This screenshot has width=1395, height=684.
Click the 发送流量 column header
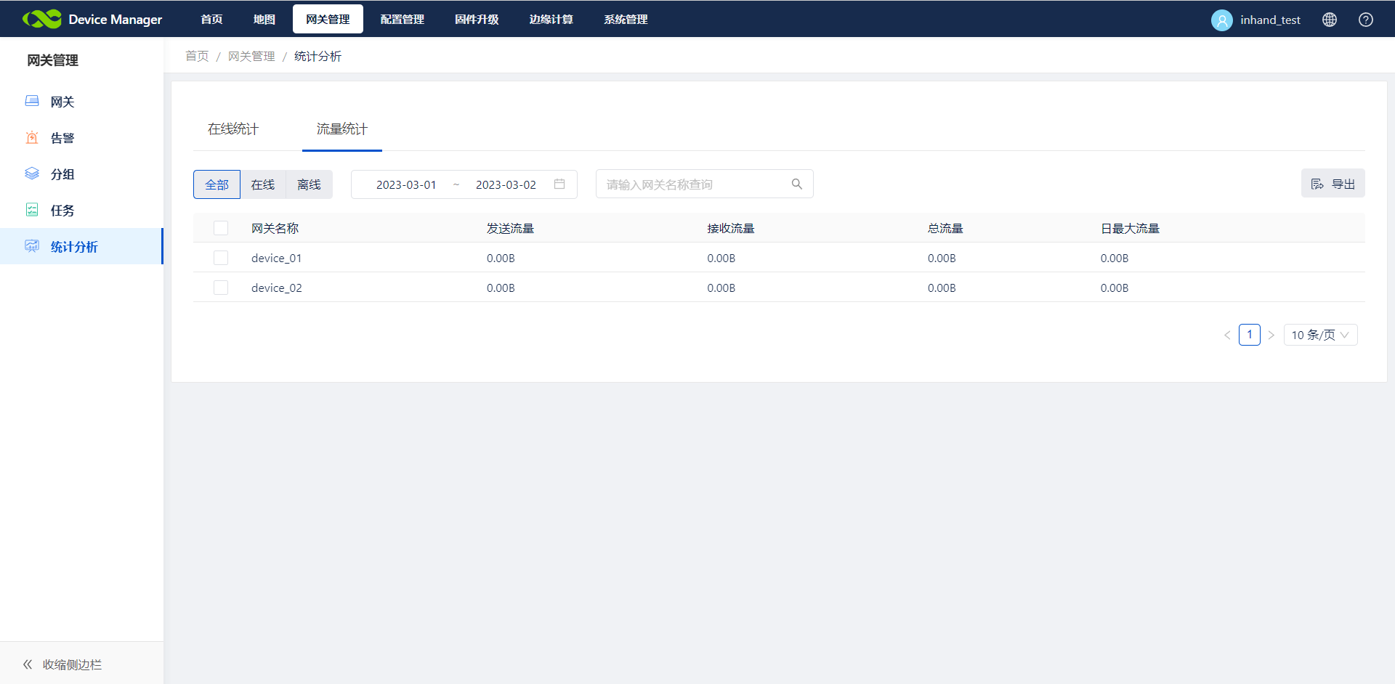[510, 228]
